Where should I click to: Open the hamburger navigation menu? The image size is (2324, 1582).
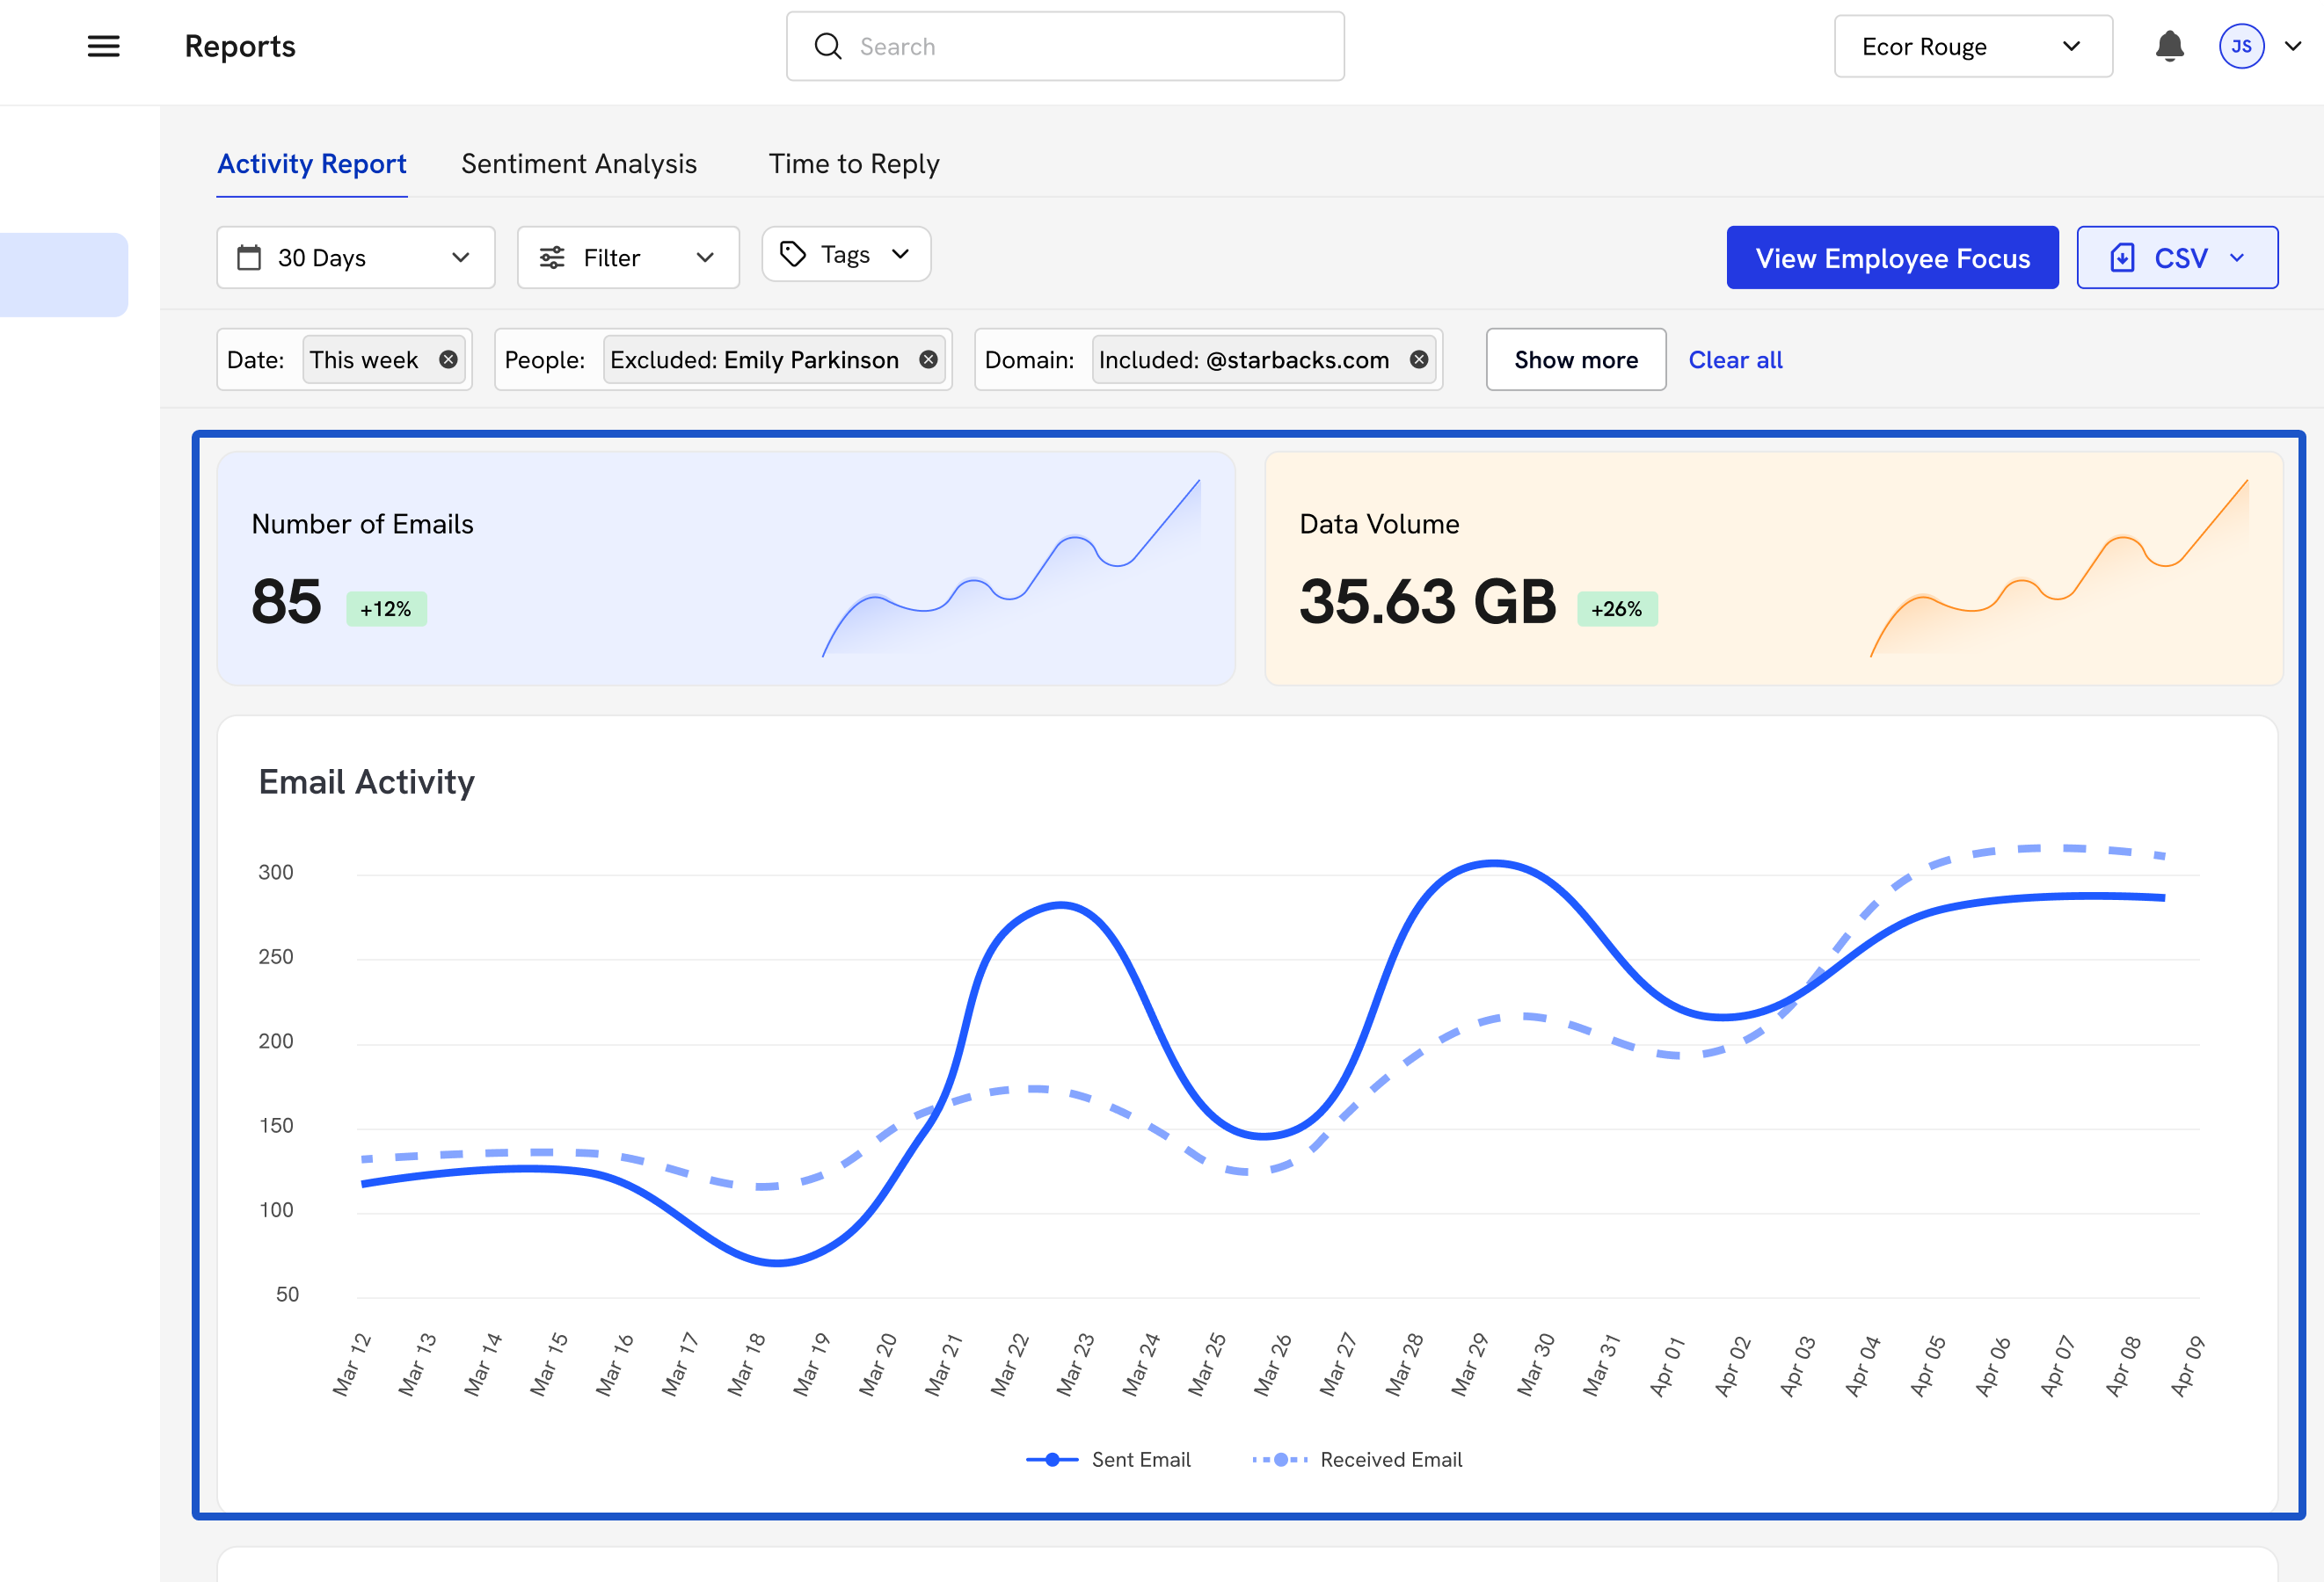click(x=103, y=46)
